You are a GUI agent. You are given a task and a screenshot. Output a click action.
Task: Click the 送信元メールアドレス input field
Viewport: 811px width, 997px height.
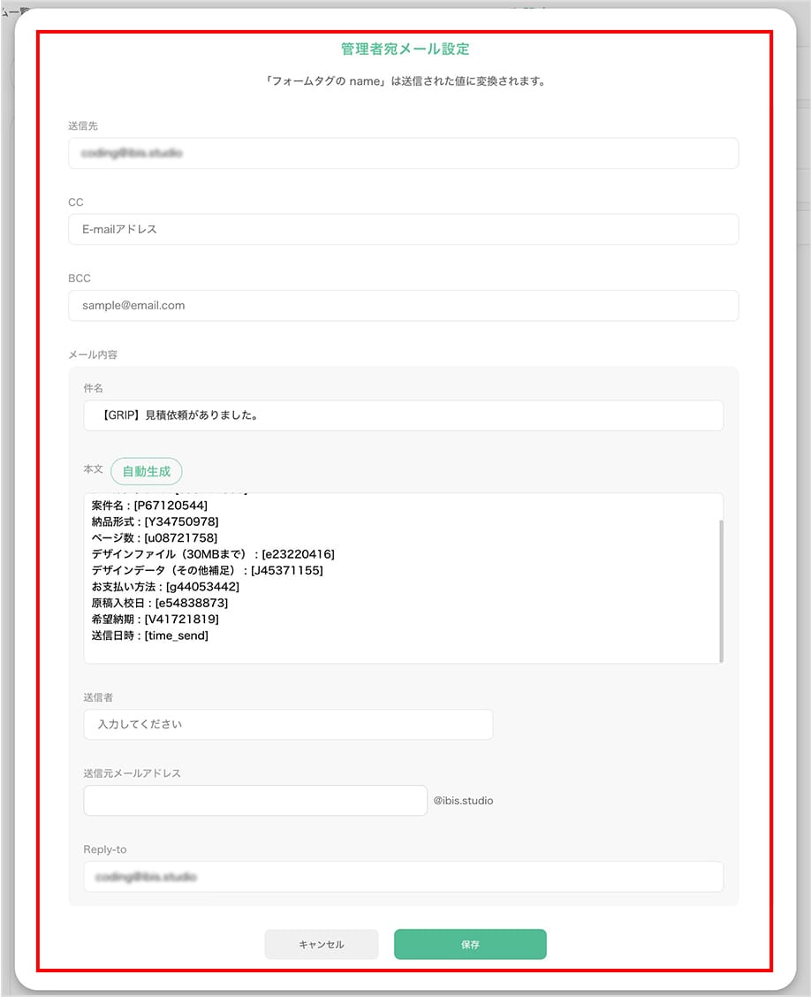254,801
